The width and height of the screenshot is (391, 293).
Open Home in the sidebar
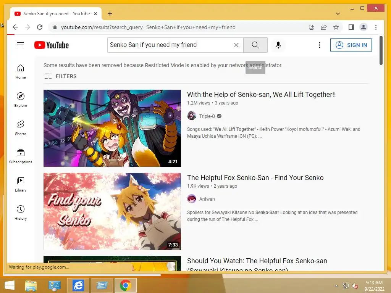click(21, 72)
